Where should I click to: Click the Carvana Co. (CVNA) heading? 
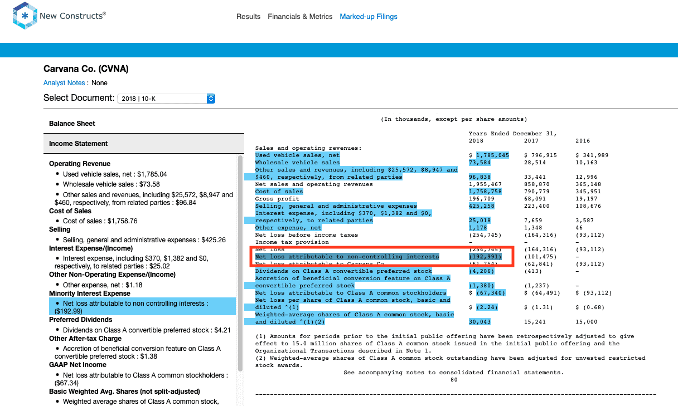pyautogui.click(x=86, y=69)
